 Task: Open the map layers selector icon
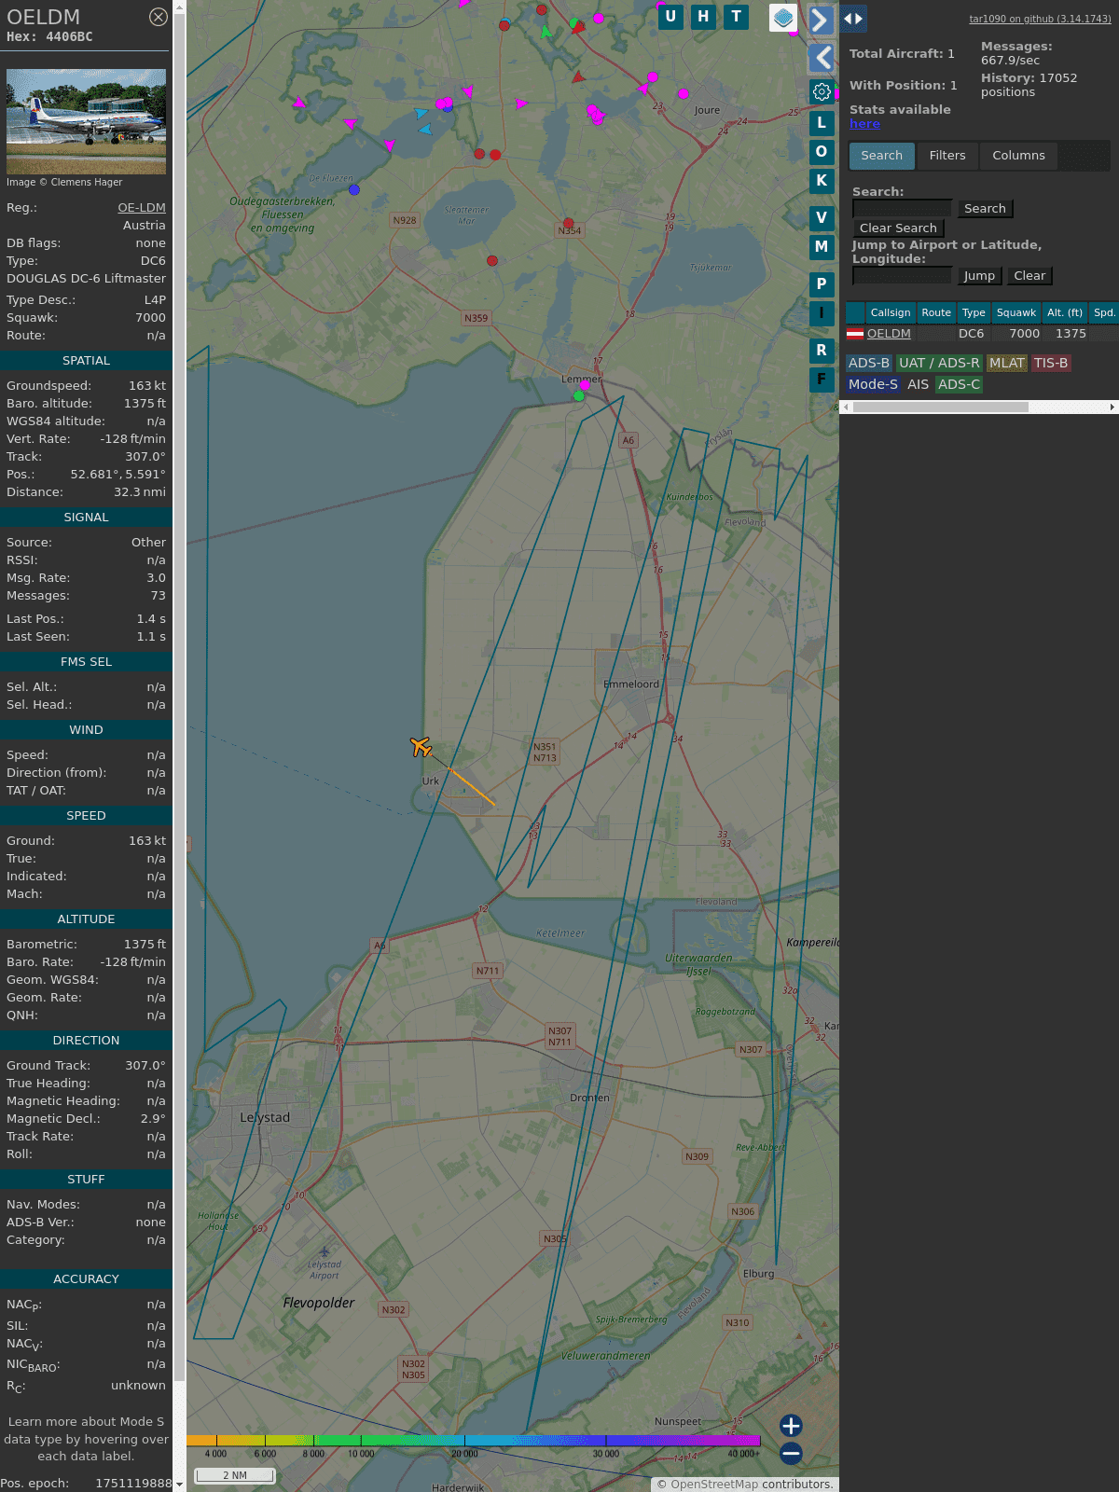(x=783, y=18)
